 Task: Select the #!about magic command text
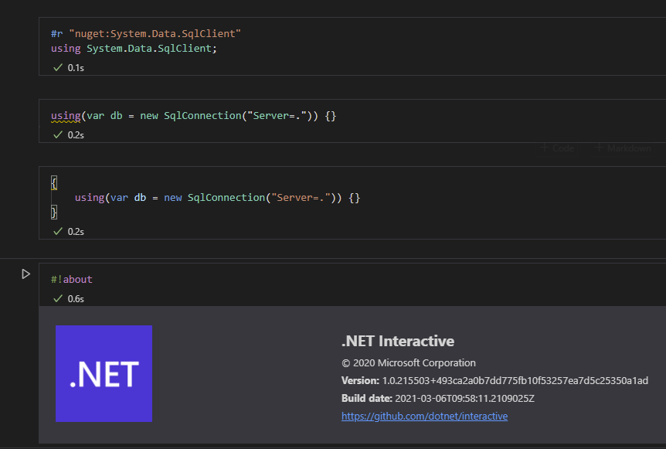[72, 279]
